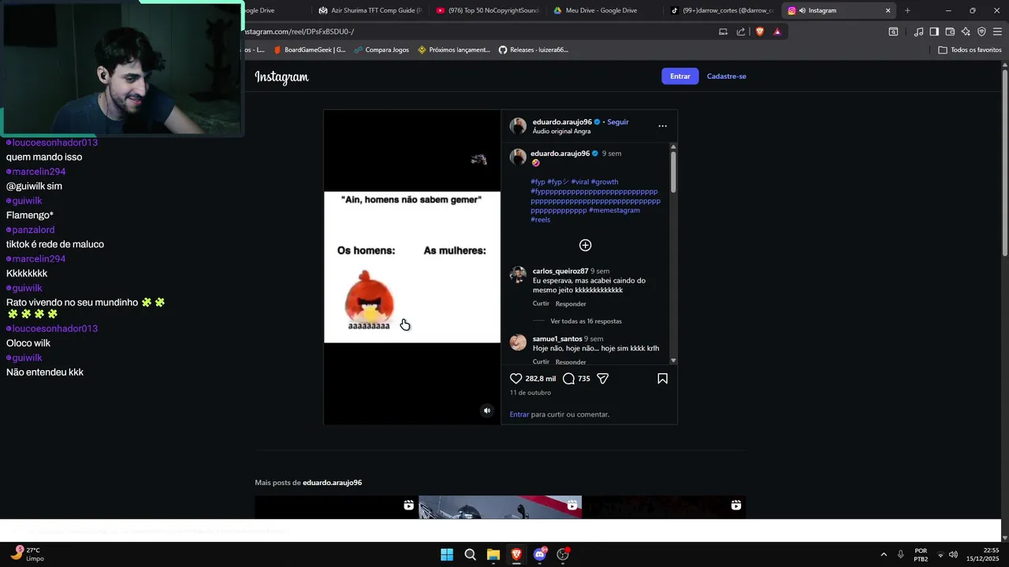1009x567 pixels.
Task: Load more comments with the plus circle
Action: 585,246
